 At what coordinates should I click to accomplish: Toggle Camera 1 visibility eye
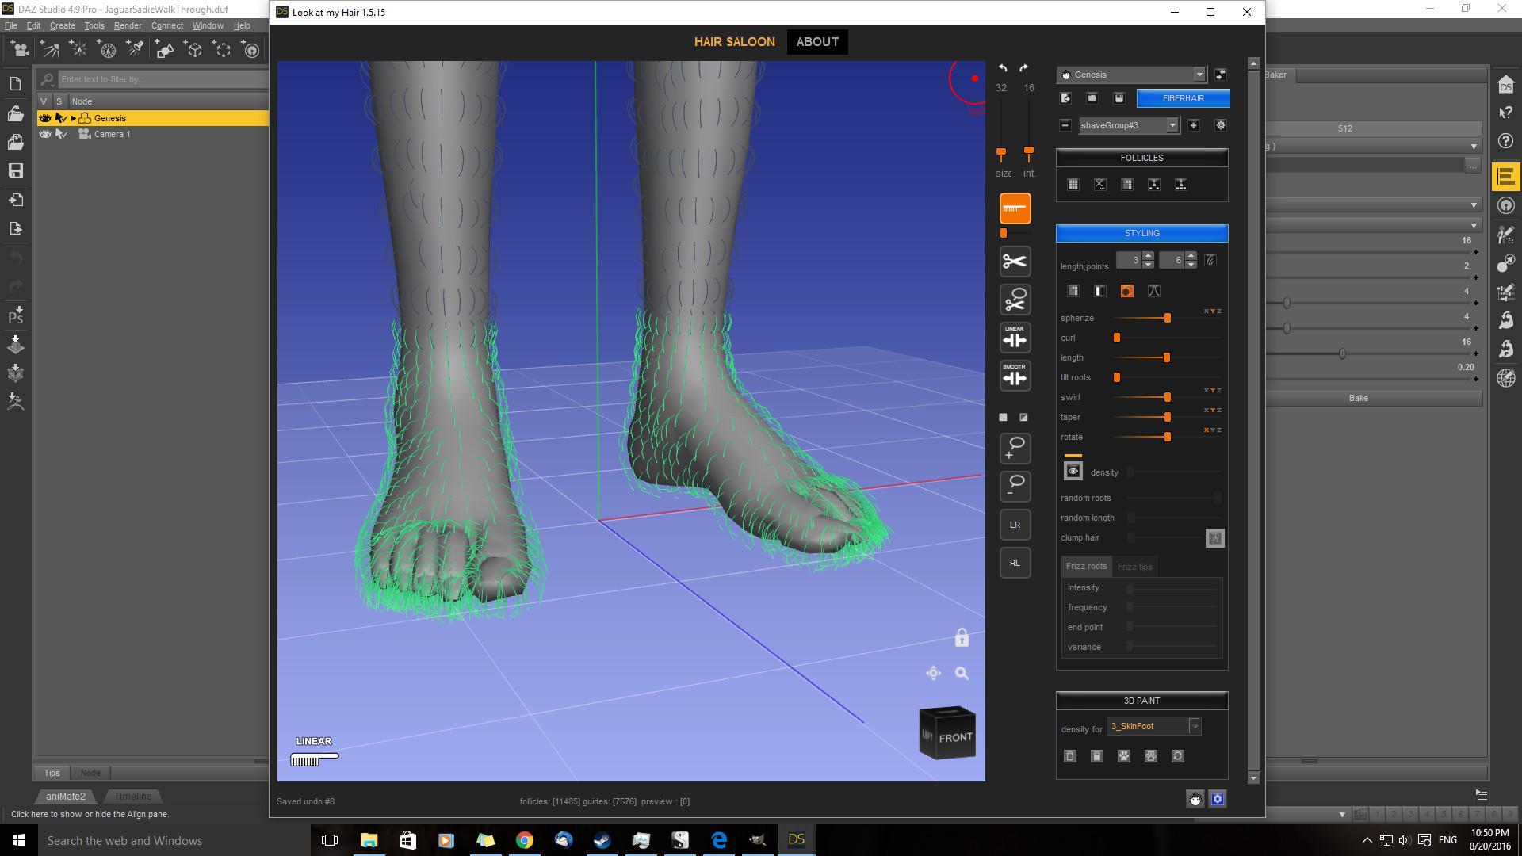coord(45,134)
